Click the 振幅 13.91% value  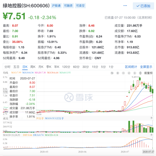[x=52, y=42]
